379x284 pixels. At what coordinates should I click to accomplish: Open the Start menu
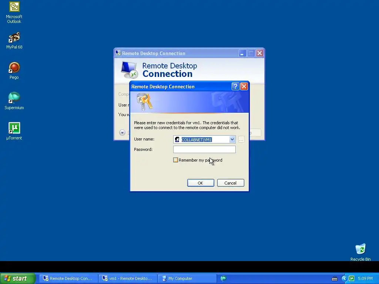pos(17,278)
